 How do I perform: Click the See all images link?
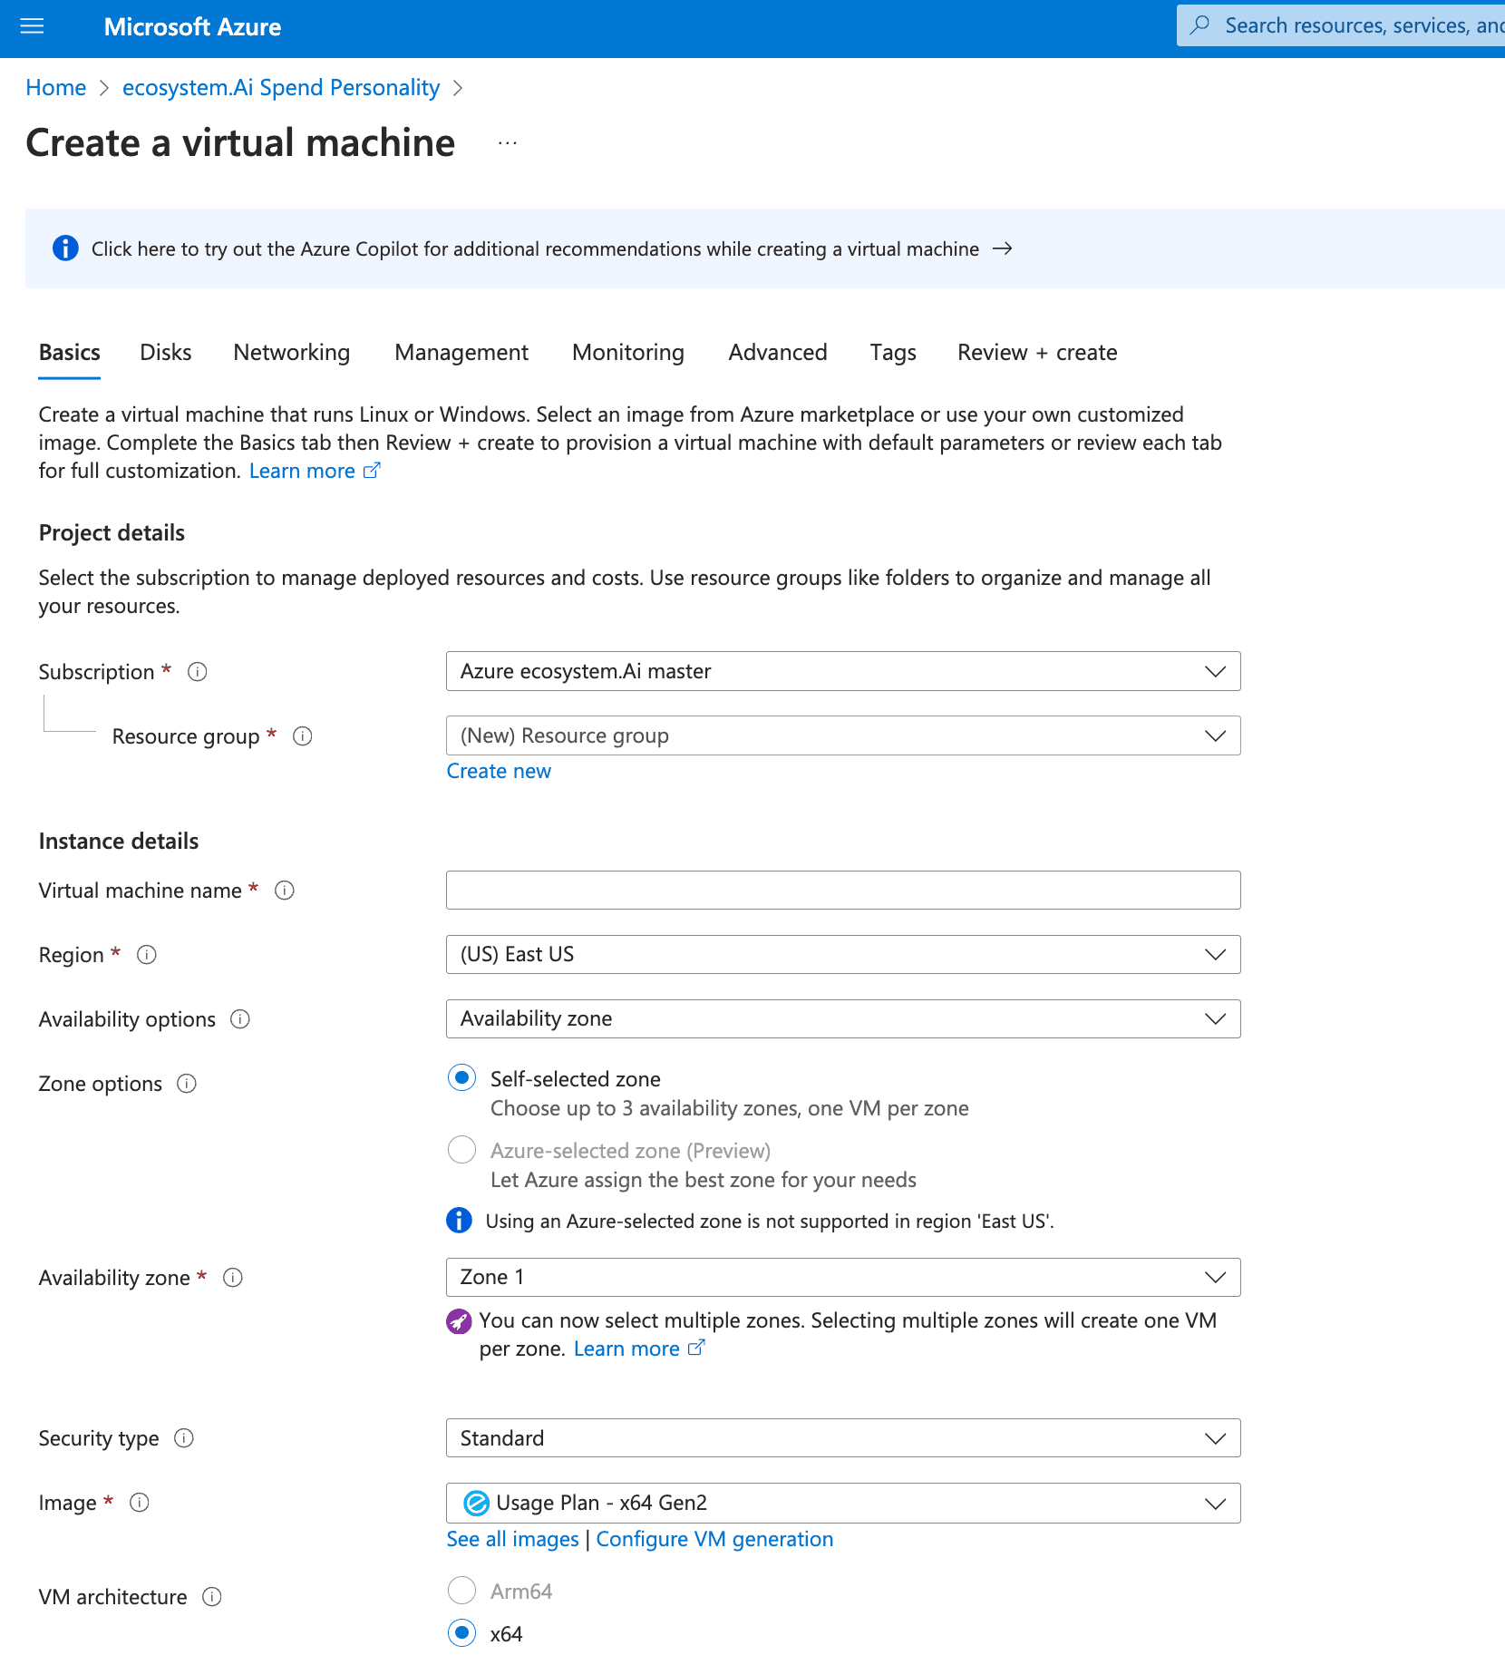(512, 1539)
